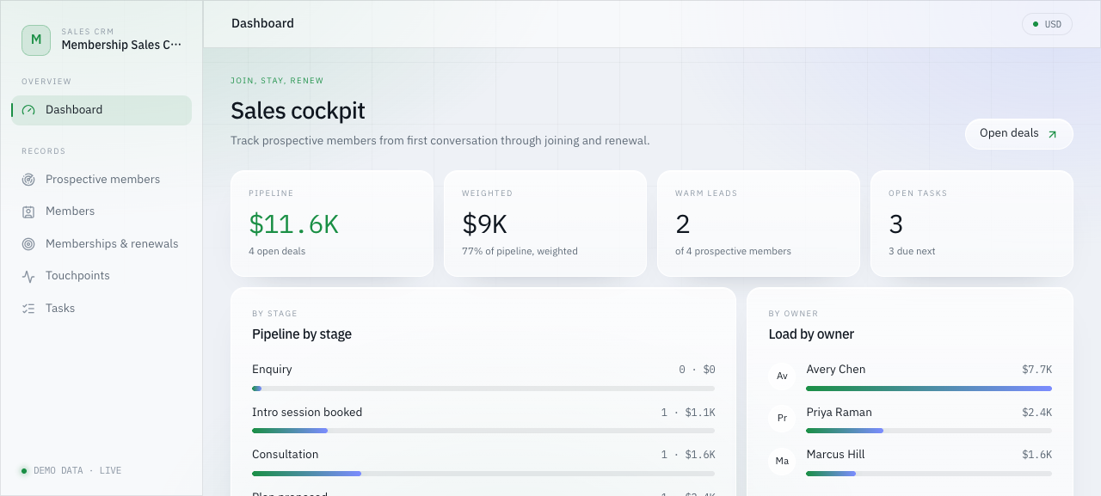Click the Enquiry stage label
Image resolution: width=1101 pixels, height=496 pixels.
click(x=272, y=370)
